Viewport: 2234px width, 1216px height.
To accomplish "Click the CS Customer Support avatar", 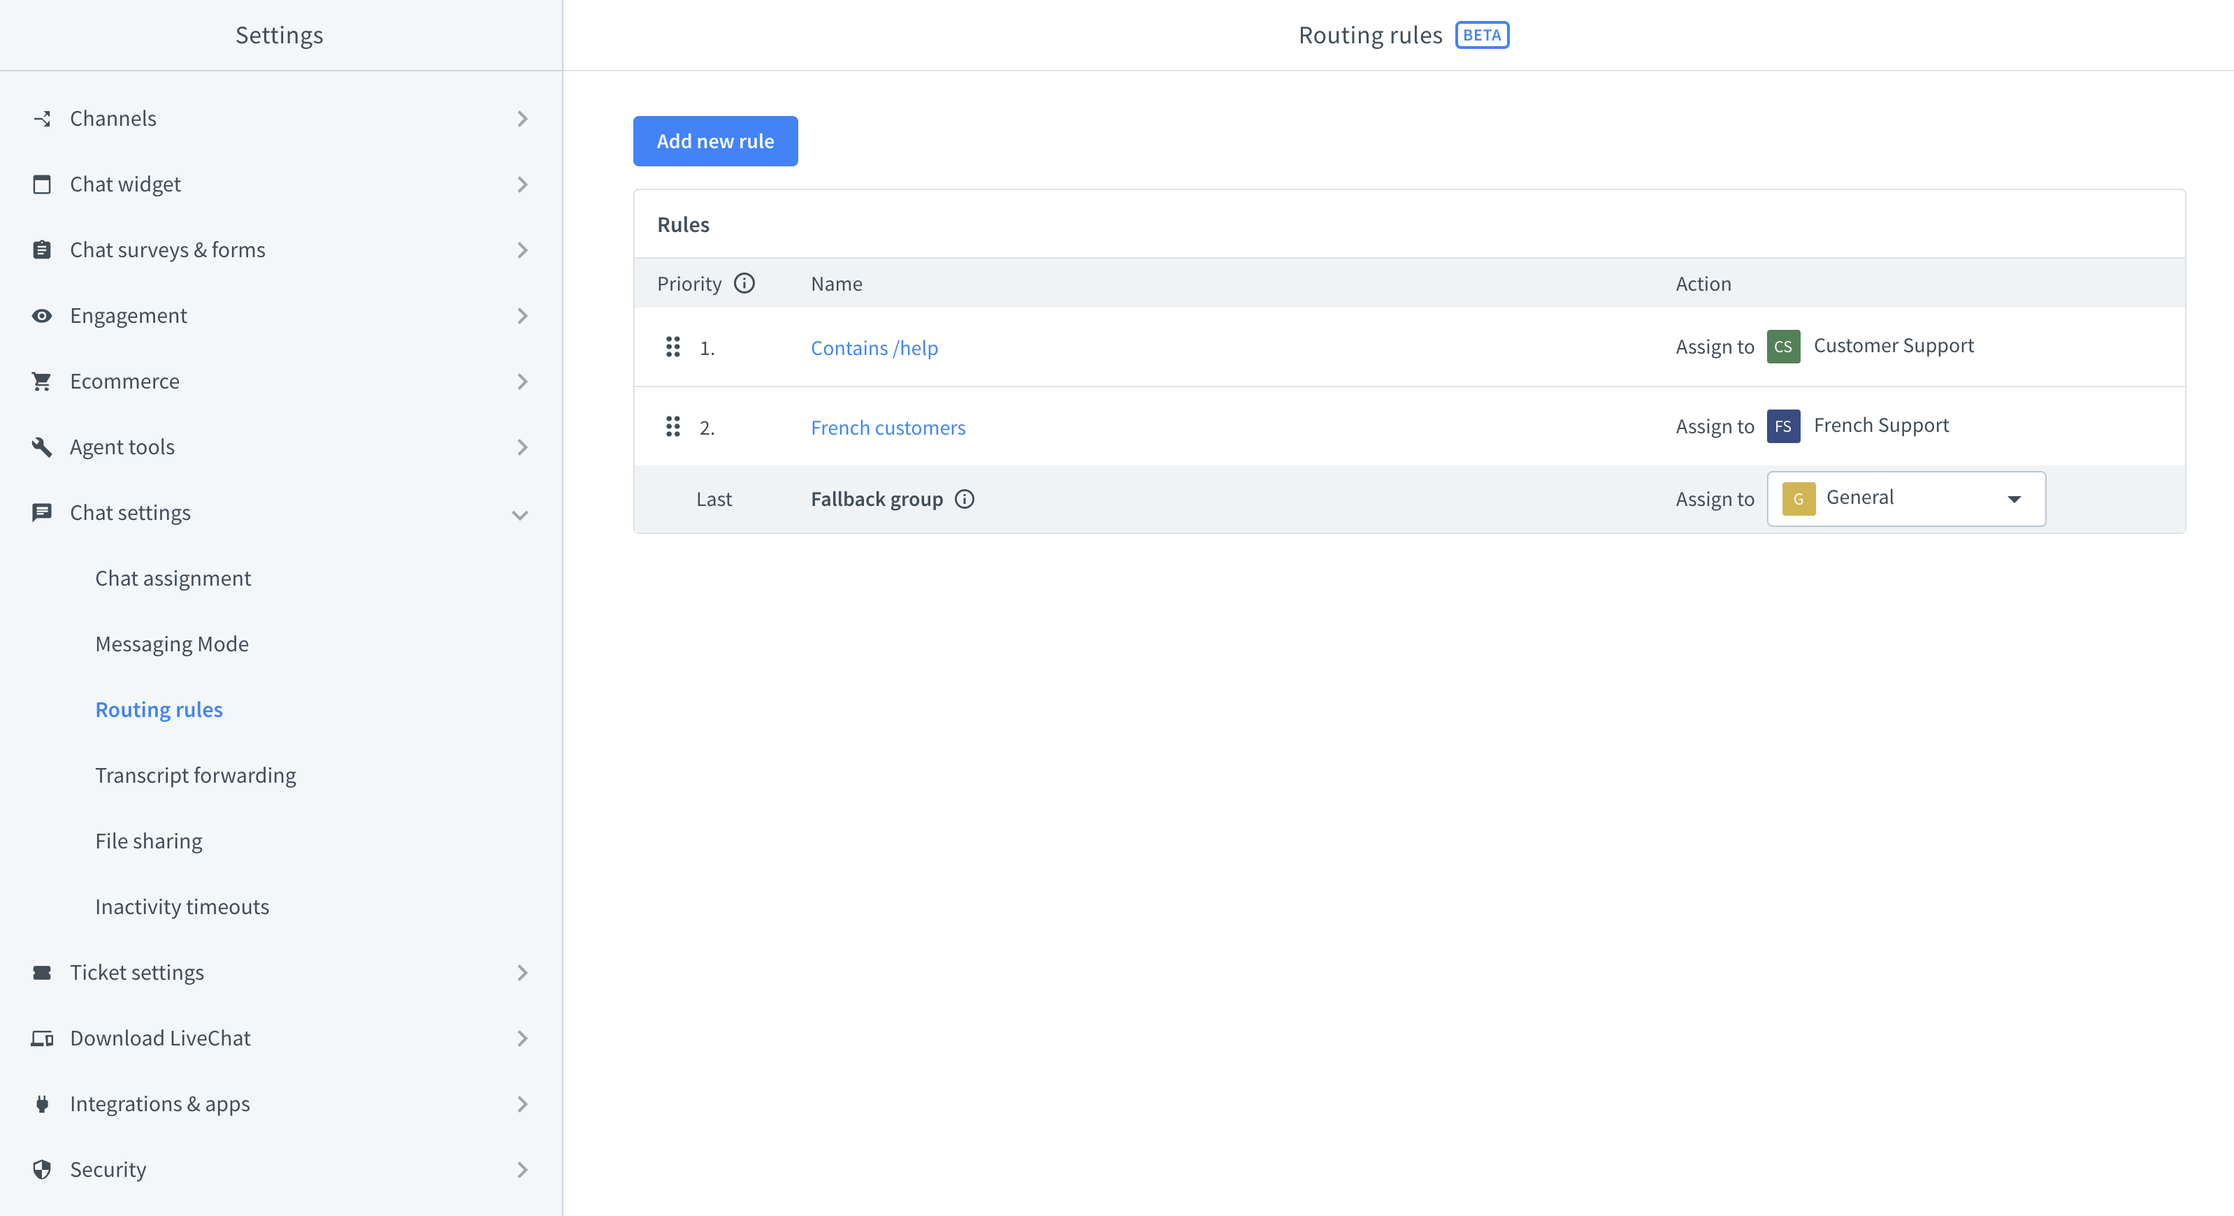I will (x=1783, y=347).
